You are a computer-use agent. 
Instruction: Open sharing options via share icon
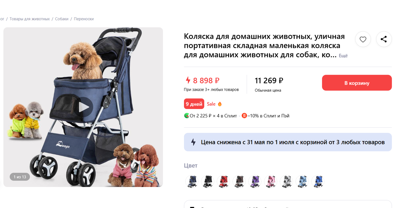(x=384, y=39)
